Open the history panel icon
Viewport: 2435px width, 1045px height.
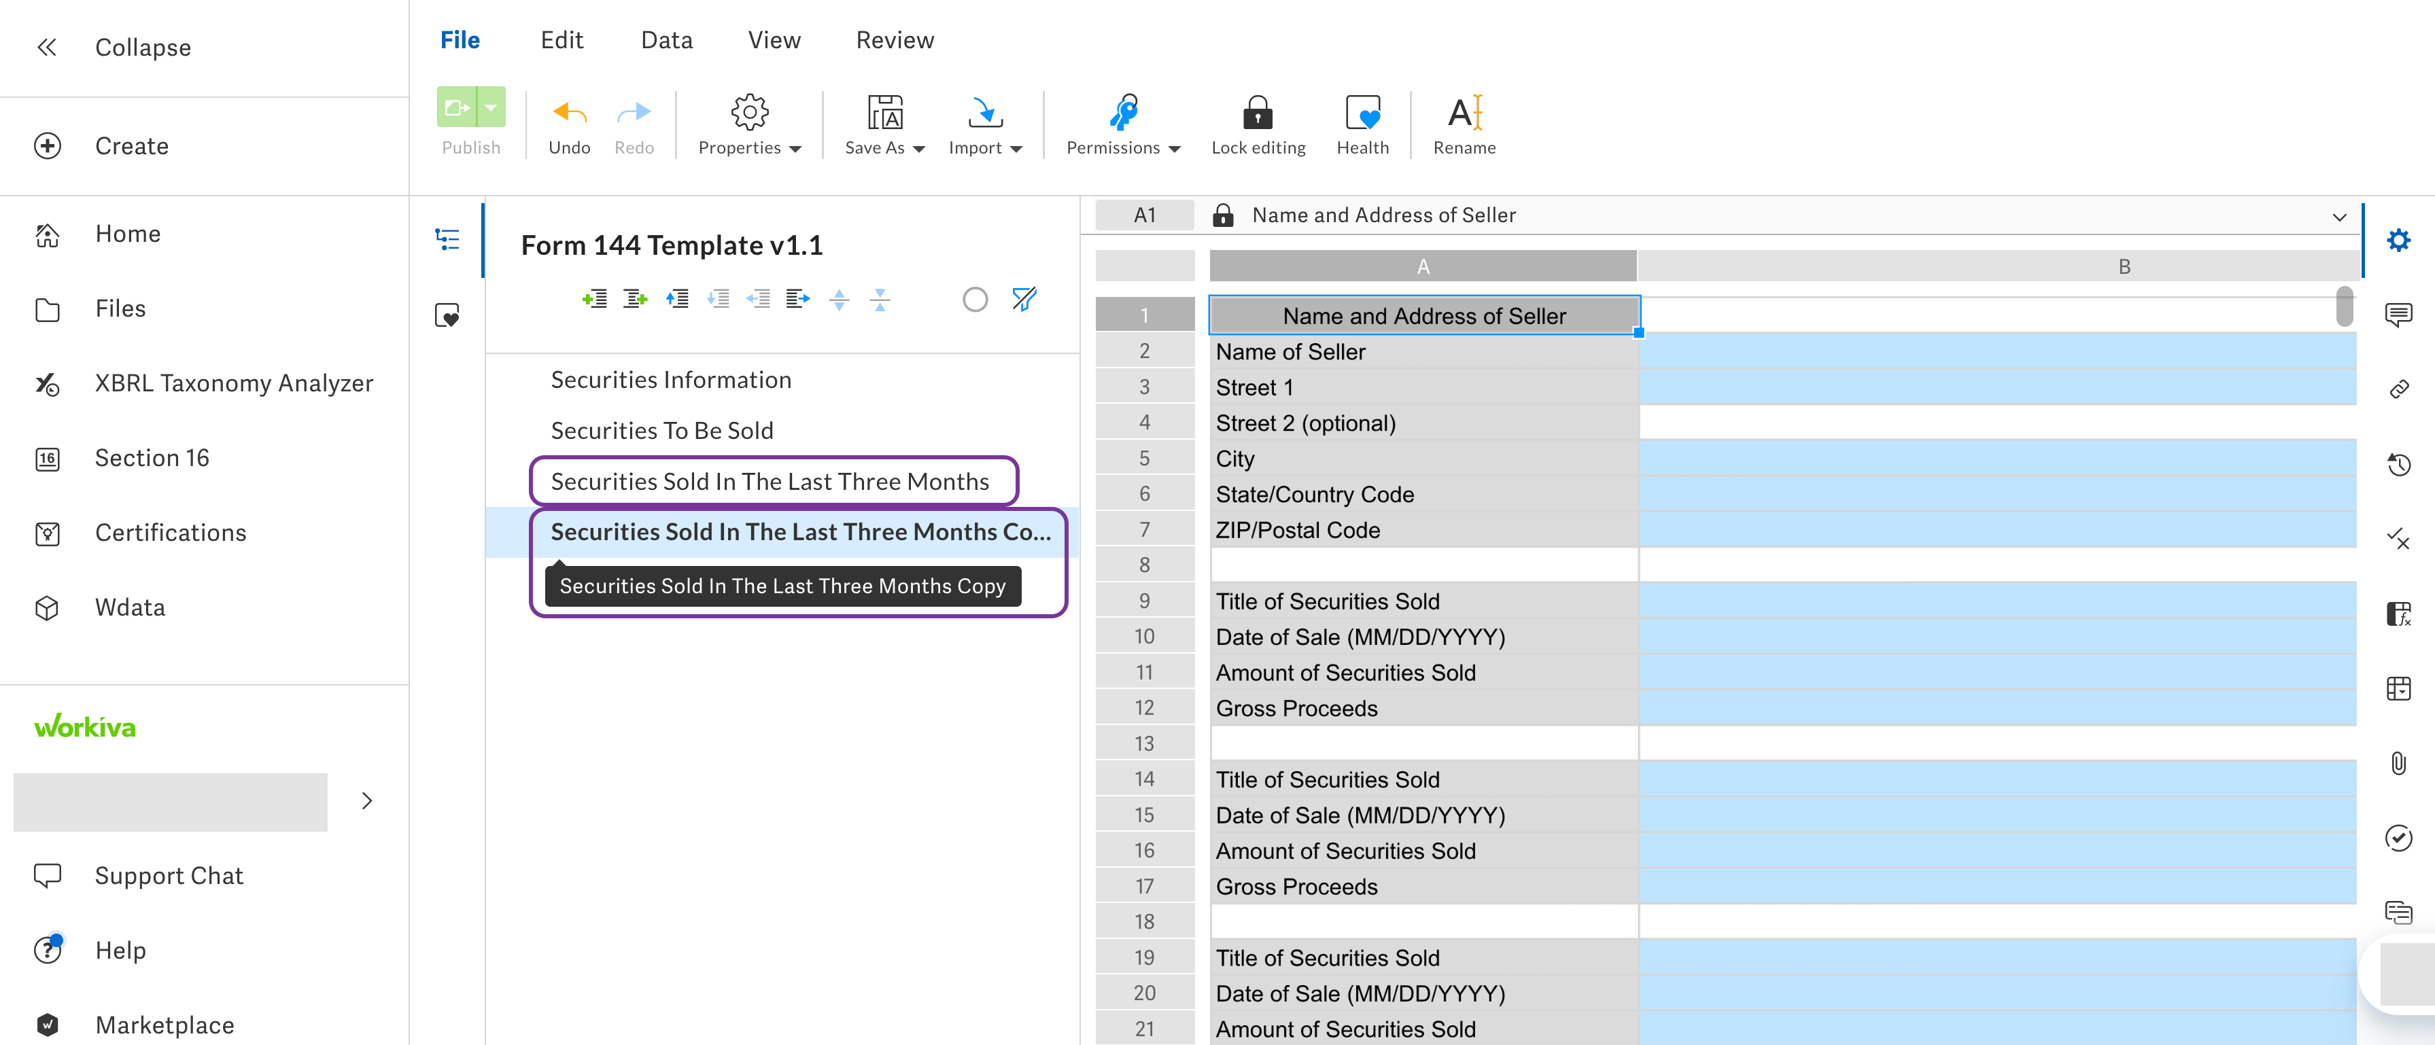2398,464
